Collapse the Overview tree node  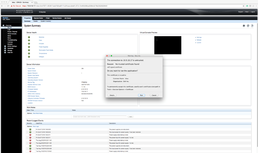4,26
